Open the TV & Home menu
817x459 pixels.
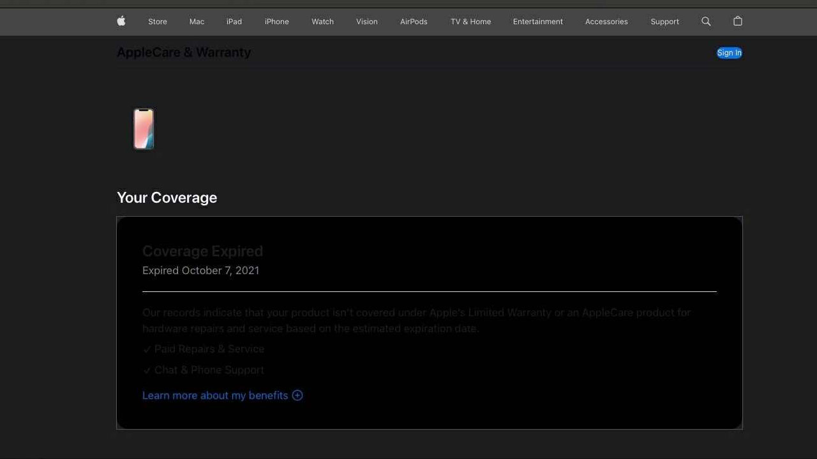(470, 22)
